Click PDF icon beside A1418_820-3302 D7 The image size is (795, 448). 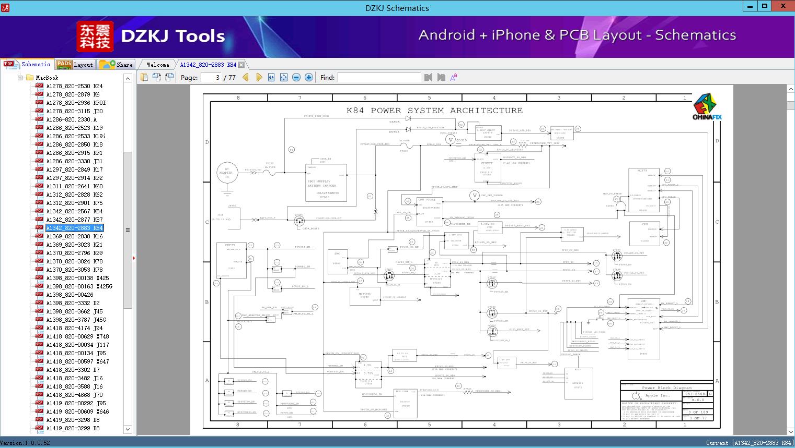click(x=39, y=369)
